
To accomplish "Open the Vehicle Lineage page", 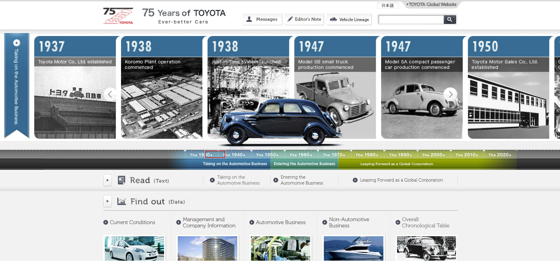I will click(349, 19).
